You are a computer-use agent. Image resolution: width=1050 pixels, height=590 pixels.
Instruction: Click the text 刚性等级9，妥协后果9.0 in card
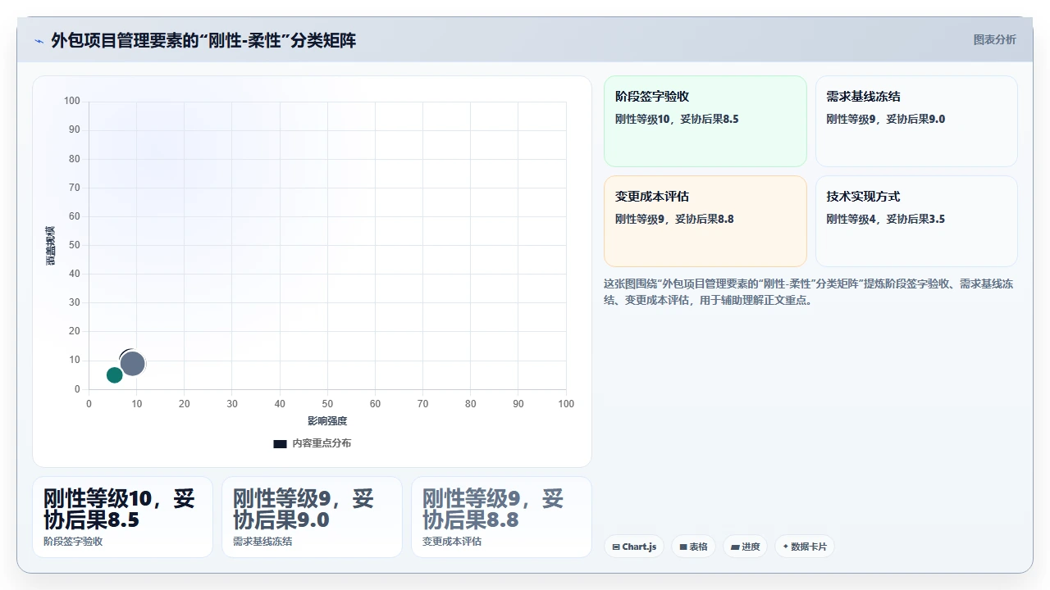885,119
